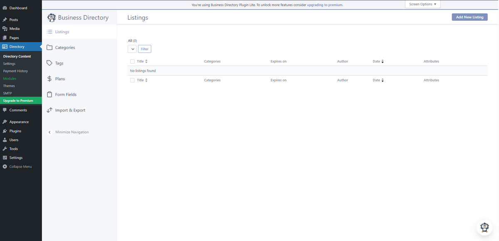Click the Posts pushpin icon
This screenshot has height=241, width=499.
pyautogui.click(x=5, y=20)
